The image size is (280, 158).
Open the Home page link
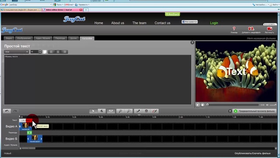click(x=98, y=23)
